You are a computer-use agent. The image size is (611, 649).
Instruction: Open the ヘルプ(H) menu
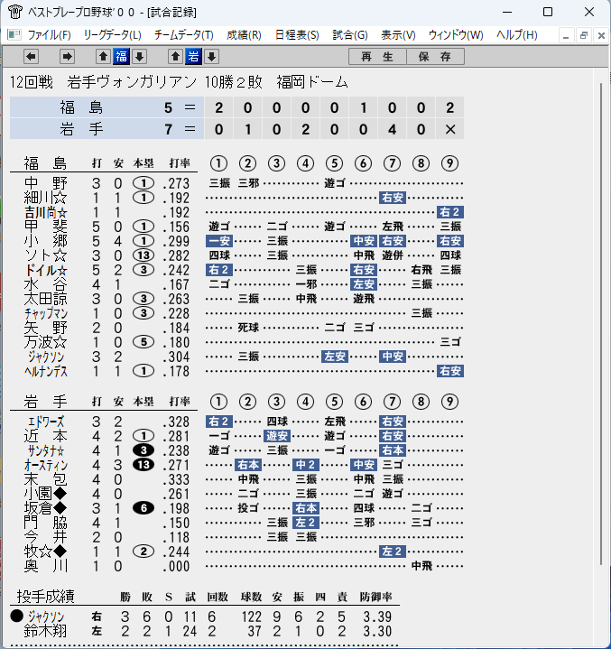tap(516, 35)
